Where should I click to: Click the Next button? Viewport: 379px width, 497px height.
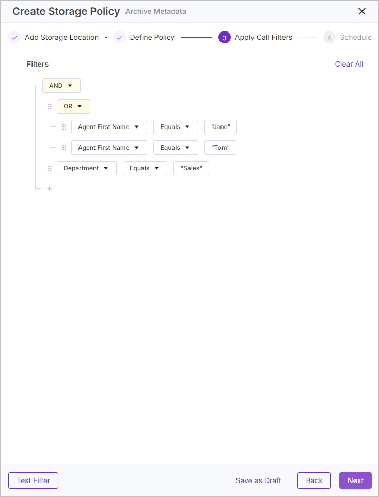click(355, 480)
